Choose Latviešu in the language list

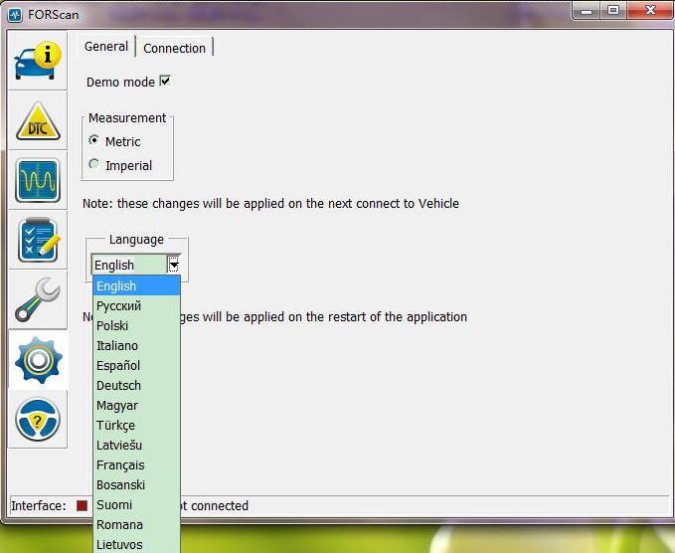point(136,445)
